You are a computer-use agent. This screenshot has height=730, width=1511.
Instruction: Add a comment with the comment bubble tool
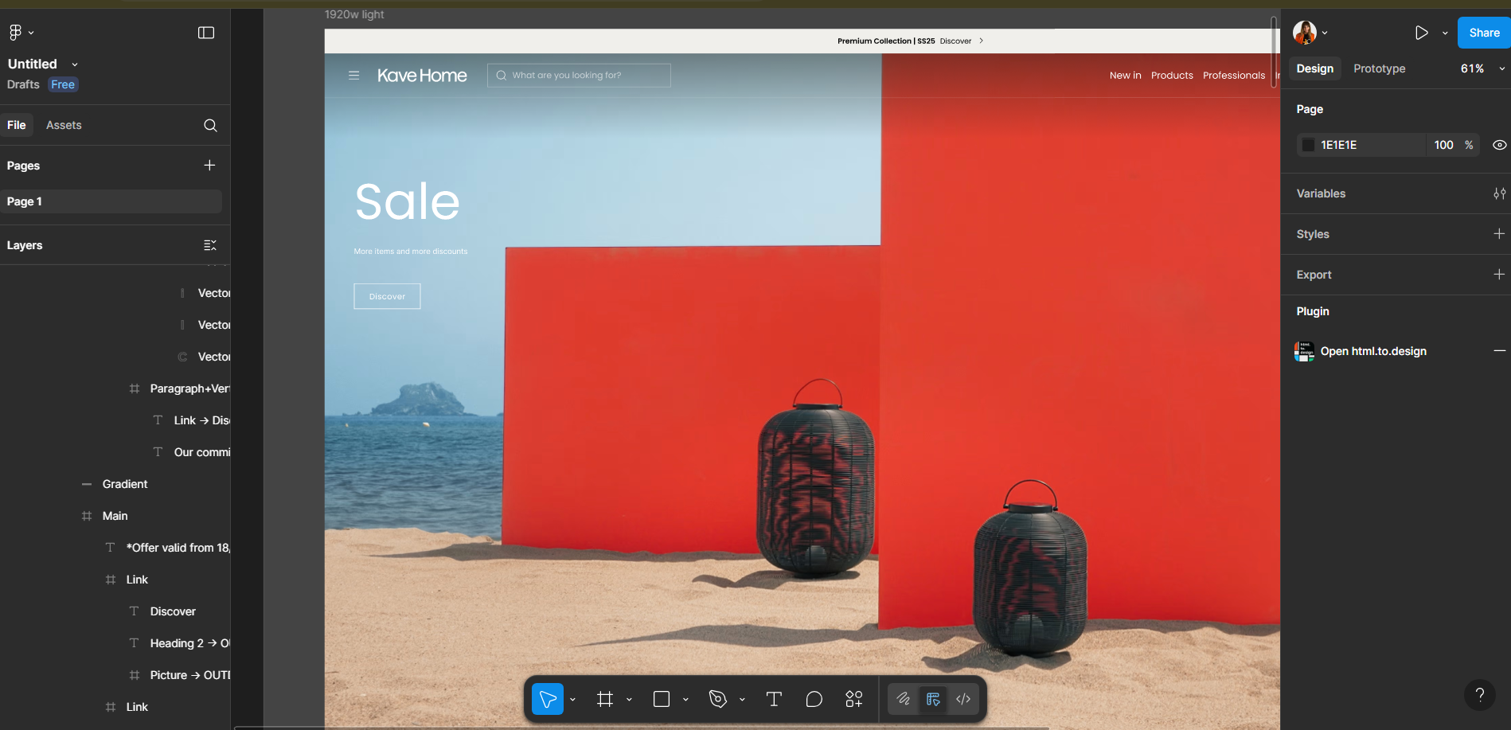pyautogui.click(x=814, y=699)
